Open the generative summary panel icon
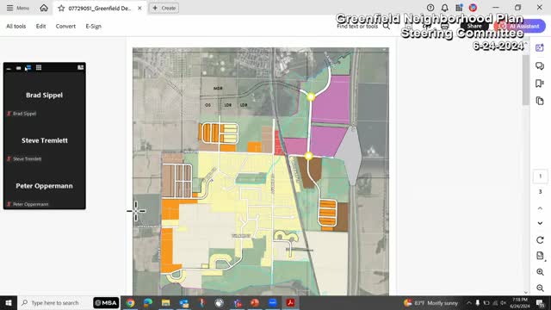Viewport: 551px width, 310px height. tap(540, 48)
